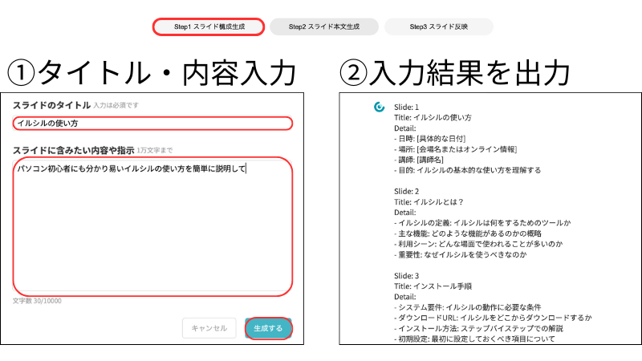Image resolution: width=642 pixels, height=361 pixels.
Task: Click the 'Slide: 2' heading text
Action: [x=406, y=192]
